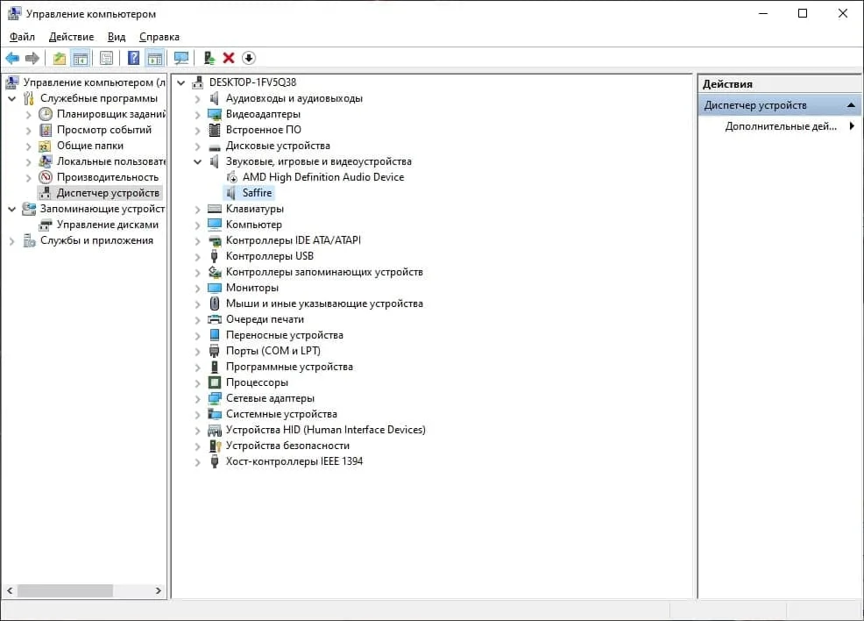Image resolution: width=864 pixels, height=621 pixels.
Task: Expand the Аудиовходы и аудиовыходы node
Action: [197, 99]
